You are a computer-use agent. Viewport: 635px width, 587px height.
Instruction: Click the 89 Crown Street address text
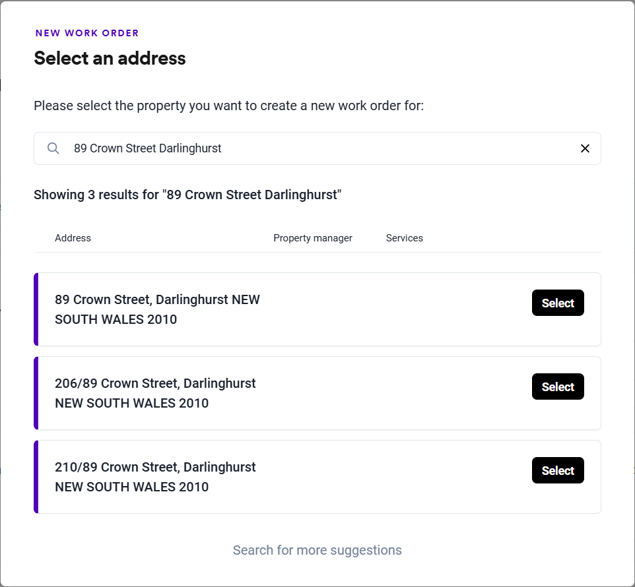[157, 309]
